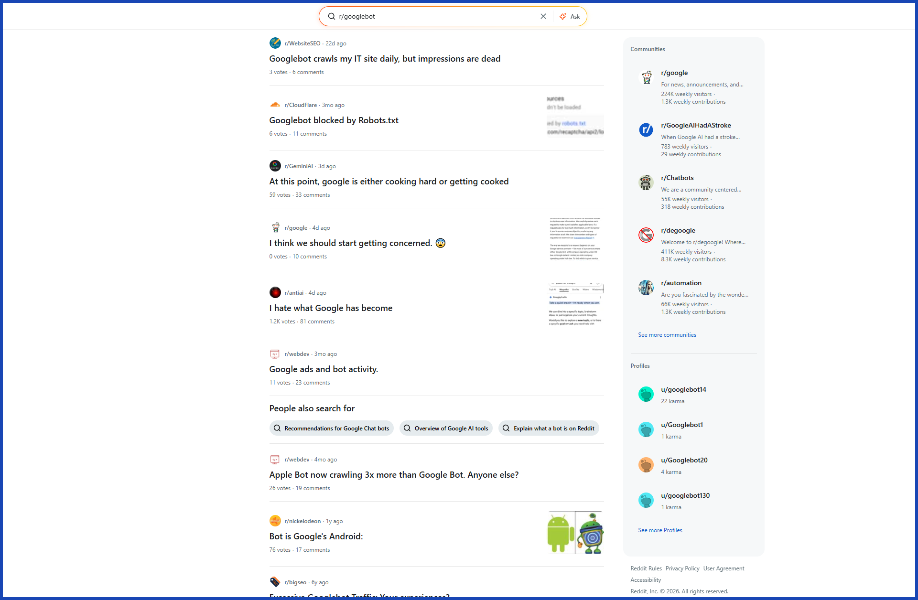Open 'I hate what Google has become' thumbnail

click(575, 304)
